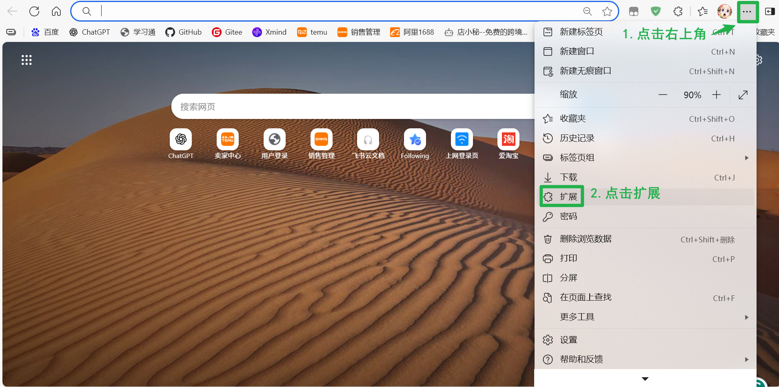
Task: Open the ad-block shield icon
Action: point(656,11)
